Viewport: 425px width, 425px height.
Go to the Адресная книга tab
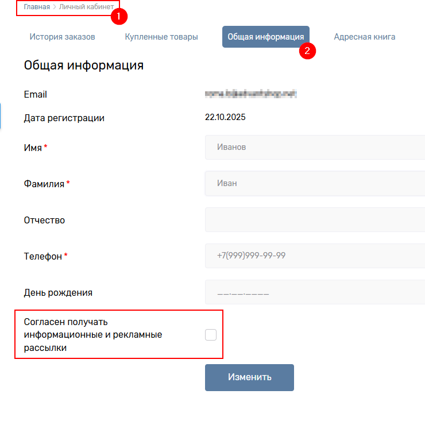(364, 37)
